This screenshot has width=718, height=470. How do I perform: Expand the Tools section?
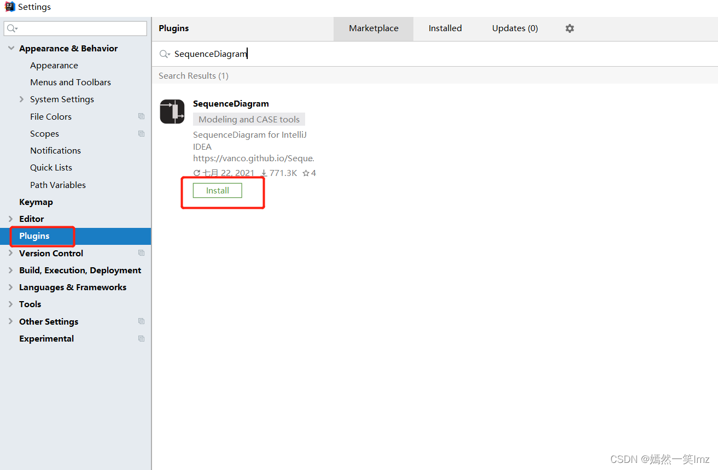tap(11, 304)
